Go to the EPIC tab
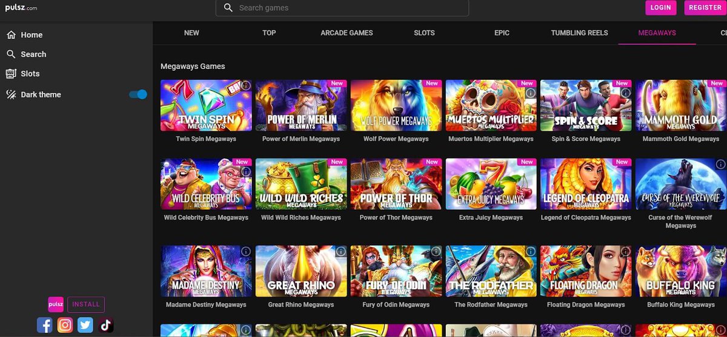This screenshot has height=337, width=727. tap(502, 33)
